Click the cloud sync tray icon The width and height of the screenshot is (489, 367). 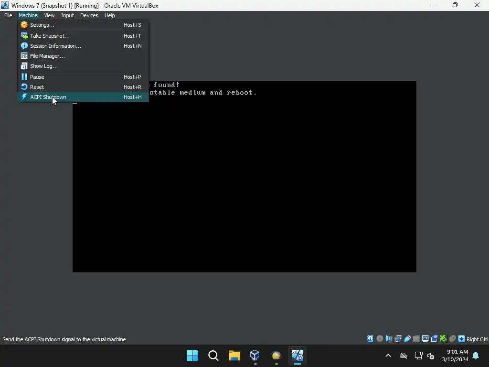point(404,356)
